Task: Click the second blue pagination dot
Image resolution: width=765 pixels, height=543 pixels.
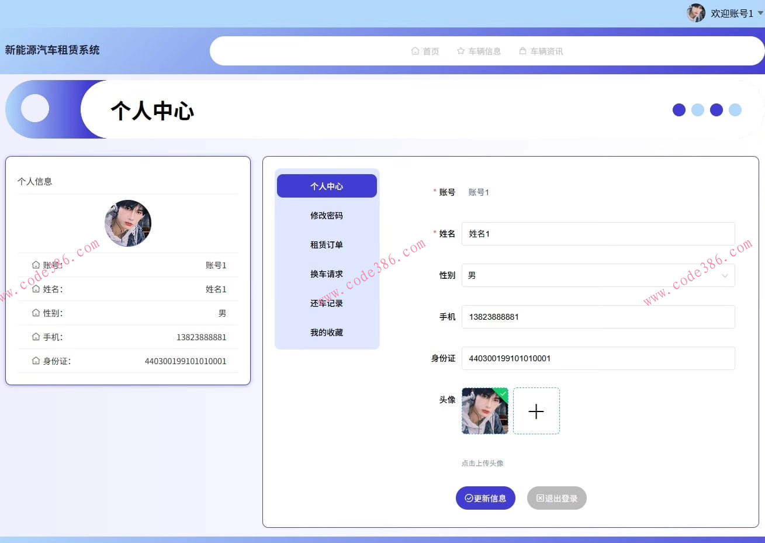Action: tap(697, 109)
